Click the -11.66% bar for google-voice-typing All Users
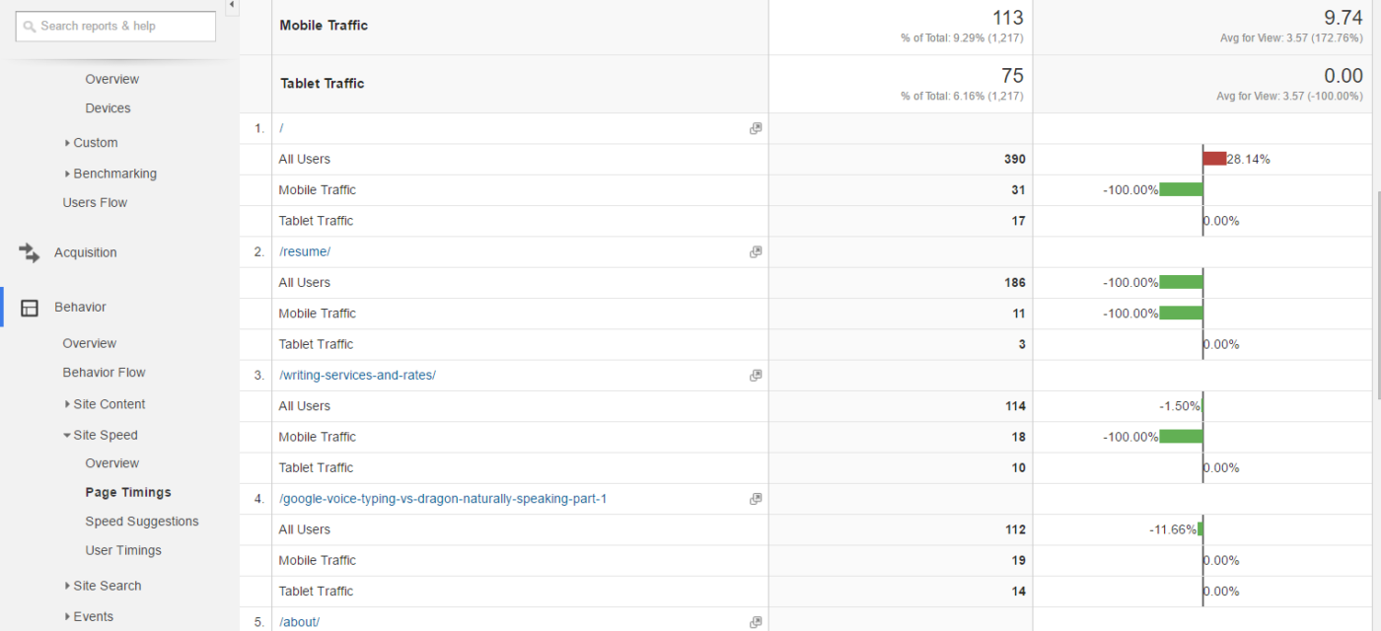Screen dimensions: 1381x631 click(1200, 529)
